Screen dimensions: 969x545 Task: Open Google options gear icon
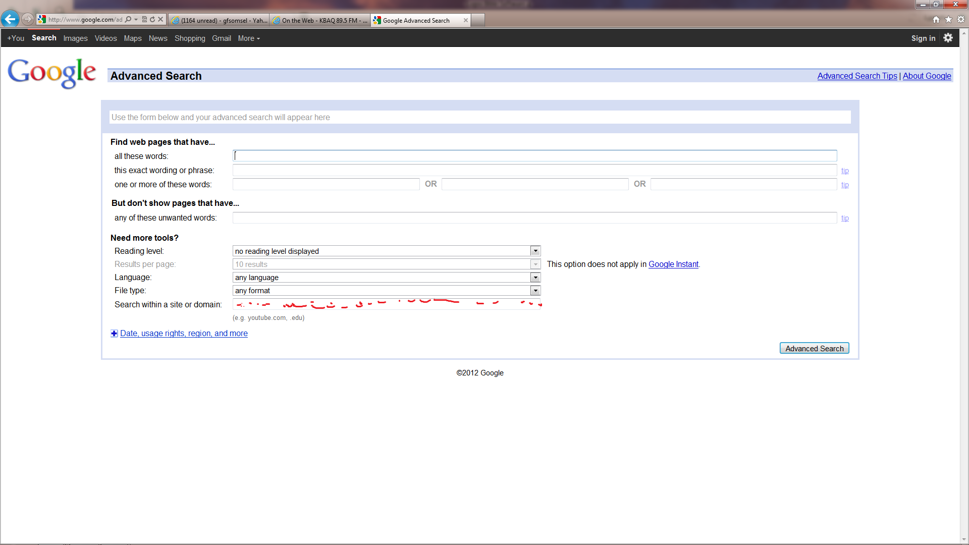point(948,38)
